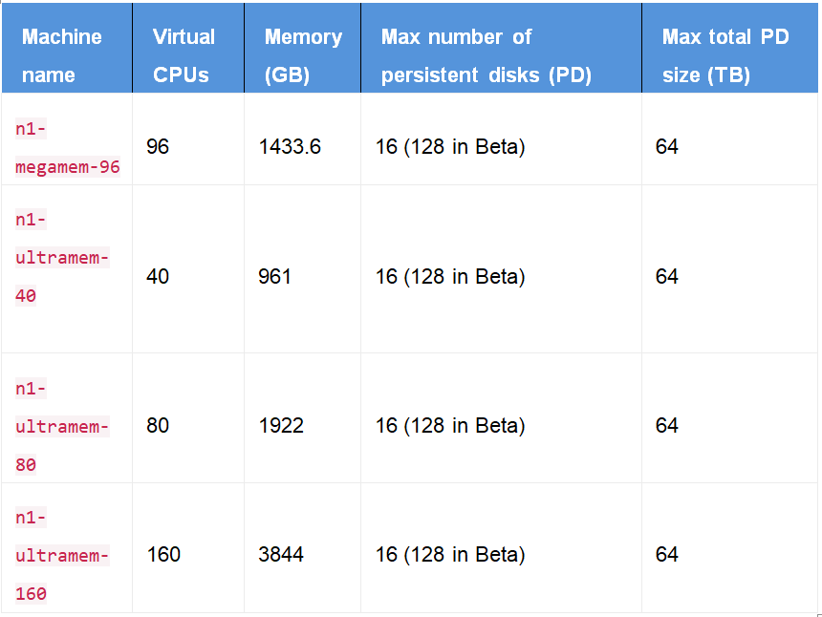The width and height of the screenshot is (822, 617).
Task: Select the Memory (GB) header cell
Action: (303, 55)
